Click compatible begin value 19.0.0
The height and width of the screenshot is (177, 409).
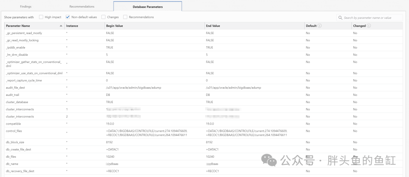110,124
